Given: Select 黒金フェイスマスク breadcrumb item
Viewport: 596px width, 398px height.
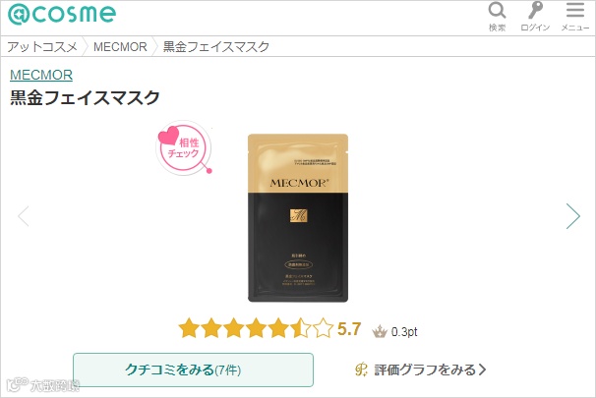Looking at the screenshot, I should pyautogui.click(x=216, y=47).
